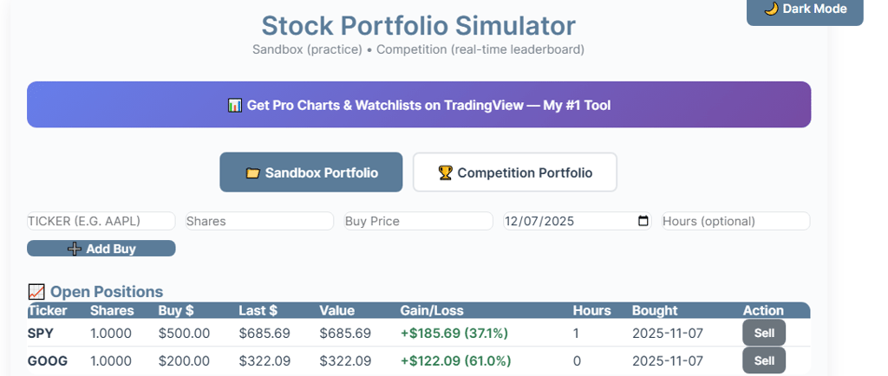Click into the Shares input field
888x376 pixels.
(259, 221)
